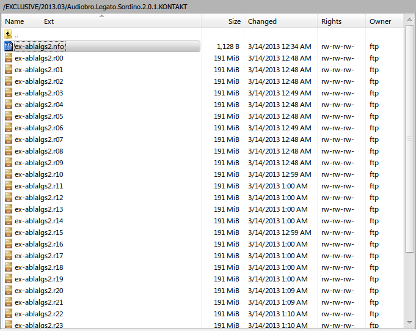Screen dimensions: 416x331
Task: Select the file name ex-ablalgs2.r18
Action: click(39, 267)
